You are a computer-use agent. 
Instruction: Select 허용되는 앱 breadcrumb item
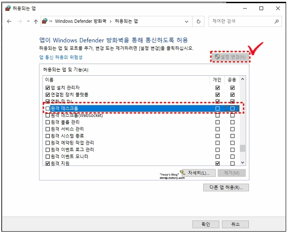[126, 21]
